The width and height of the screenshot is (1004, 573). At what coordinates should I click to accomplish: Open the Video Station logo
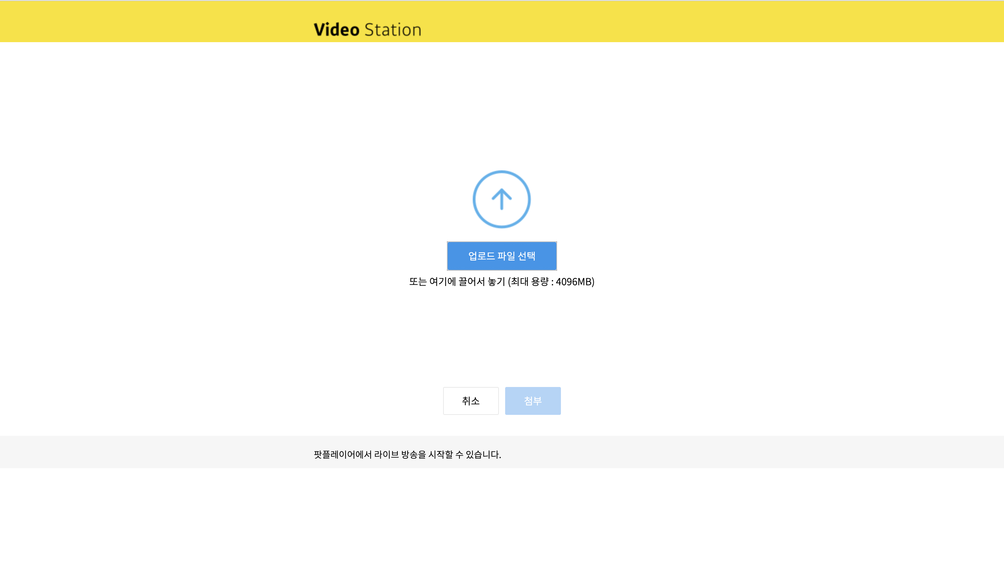pos(367,30)
